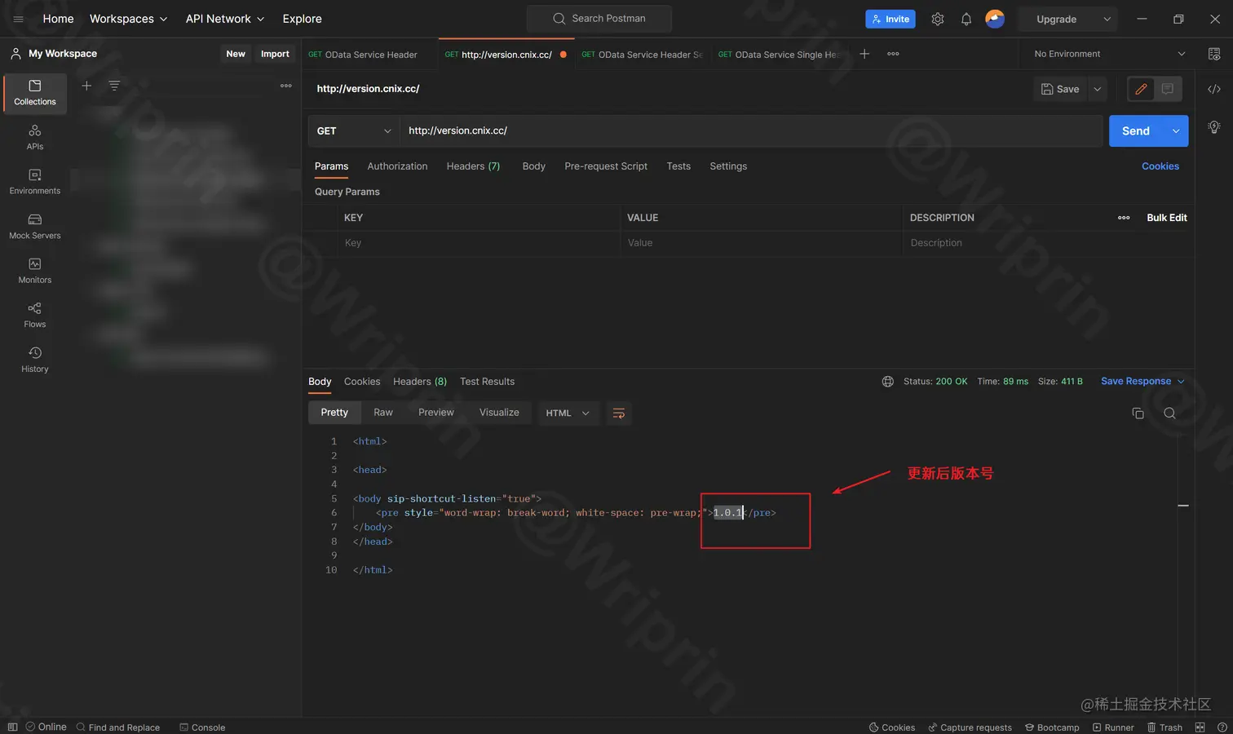This screenshot has height=734, width=1233.
Task: Click the Import button
Action: [275, 54]
